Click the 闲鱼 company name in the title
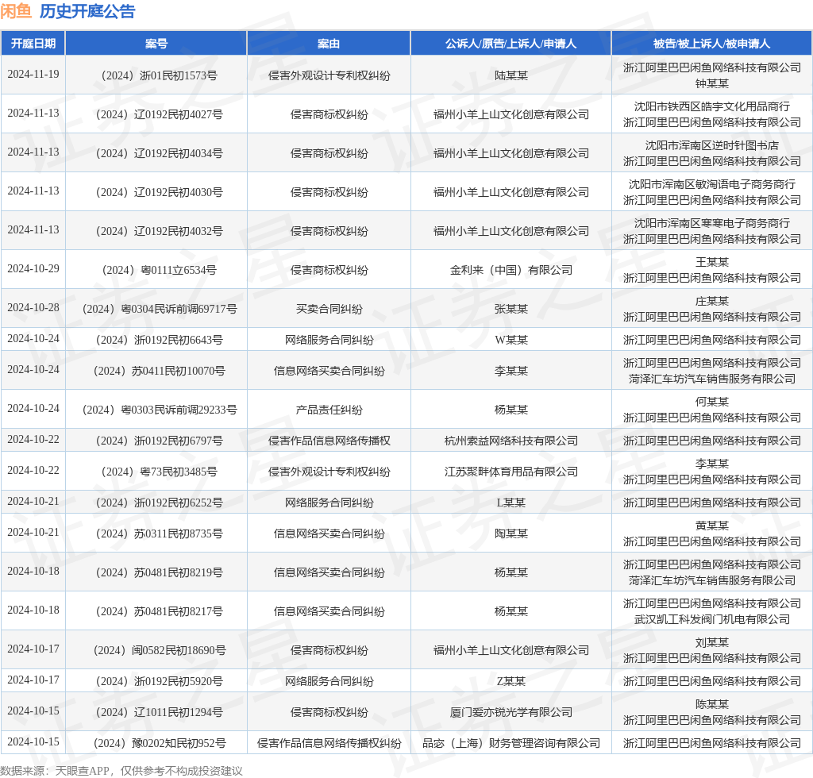This screenshot has width=813, height=778. click(x=16, y=11)
